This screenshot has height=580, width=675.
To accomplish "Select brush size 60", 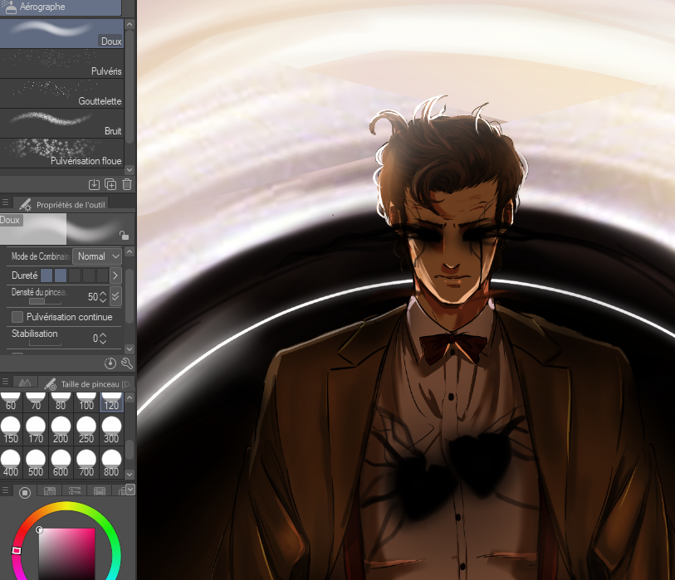I will pyautogui.click(x=11, y=402).
